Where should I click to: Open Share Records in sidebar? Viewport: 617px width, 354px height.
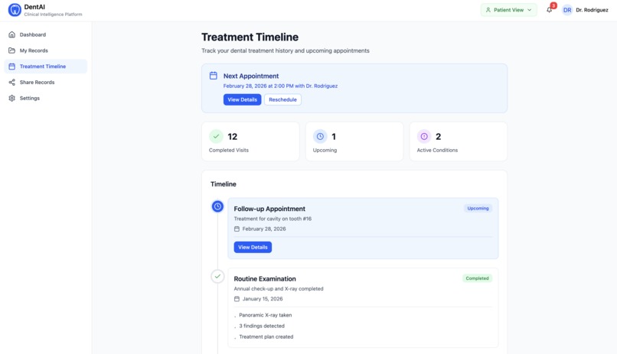coord(46,82)
